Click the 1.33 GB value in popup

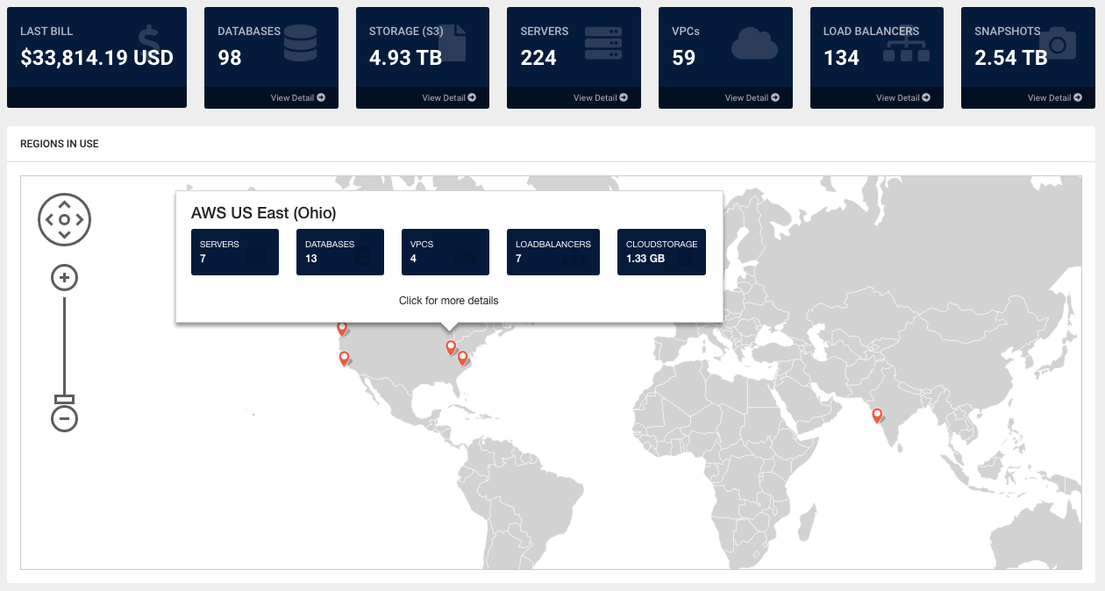point(645,259)
